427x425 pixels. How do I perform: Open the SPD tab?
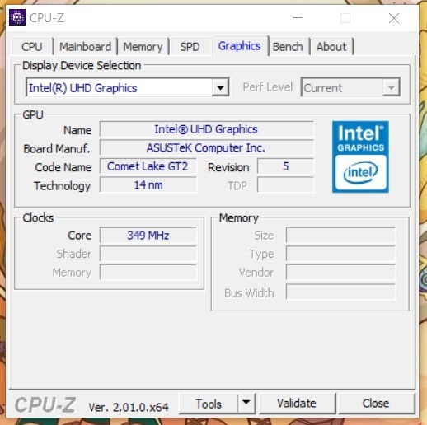[x=190, y=47]
